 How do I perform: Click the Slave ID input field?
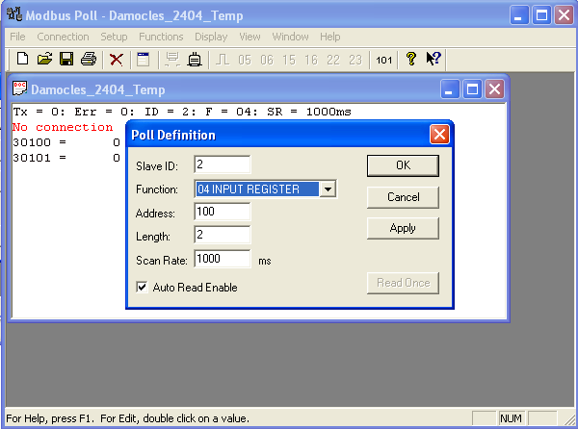pos(223,164)
